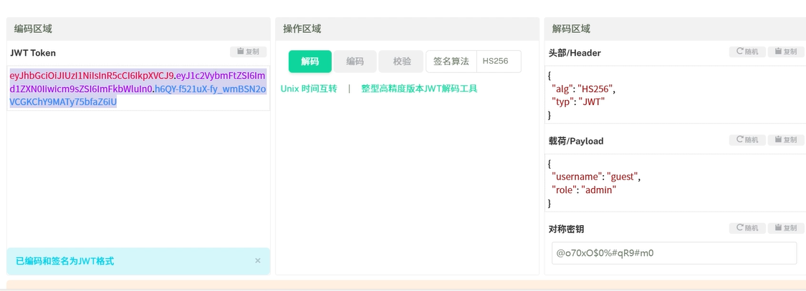Viewport: 806px width, 291px height.
Task: Click the 编码区域 panel heading
Action: (x=33, y=29)
